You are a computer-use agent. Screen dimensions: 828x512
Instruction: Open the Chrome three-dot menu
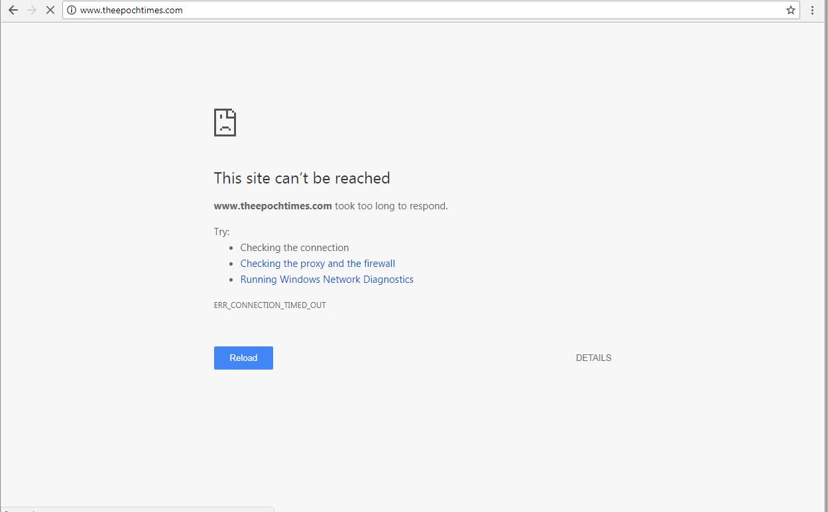(812, 10)
